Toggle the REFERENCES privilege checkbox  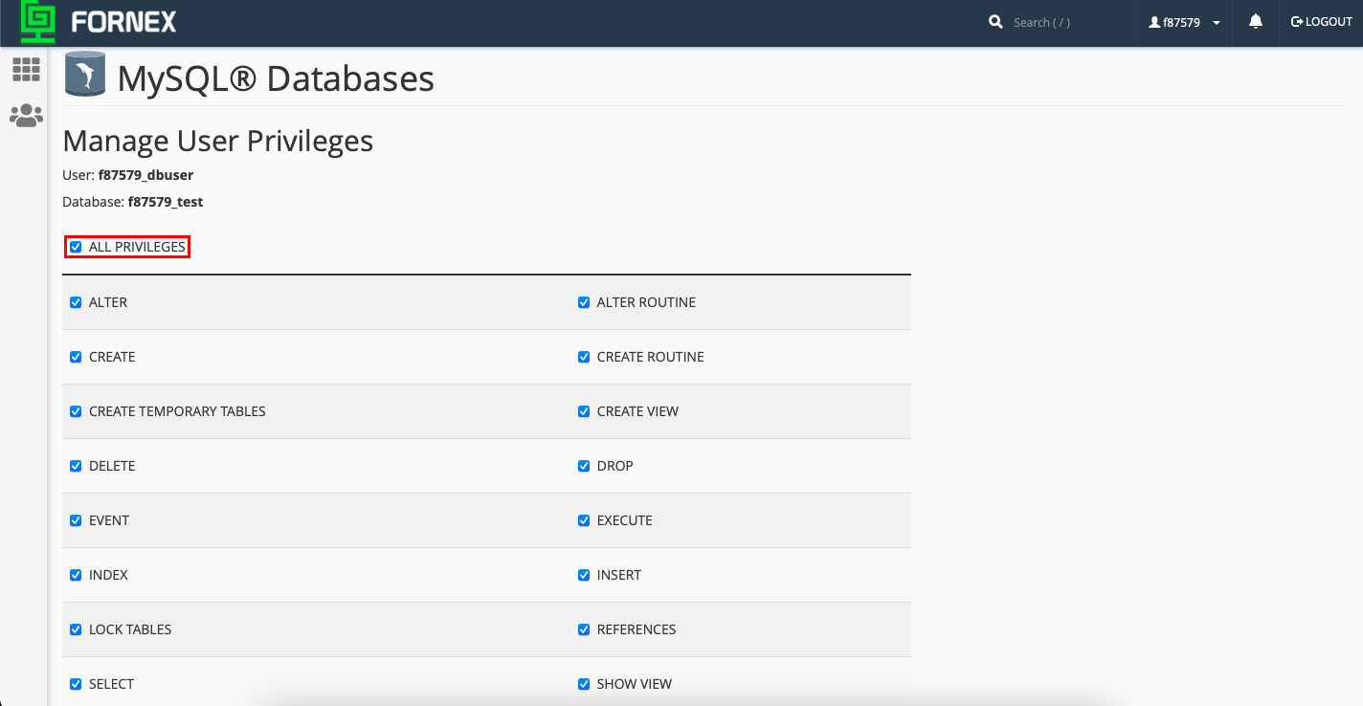tap(584, 629)
